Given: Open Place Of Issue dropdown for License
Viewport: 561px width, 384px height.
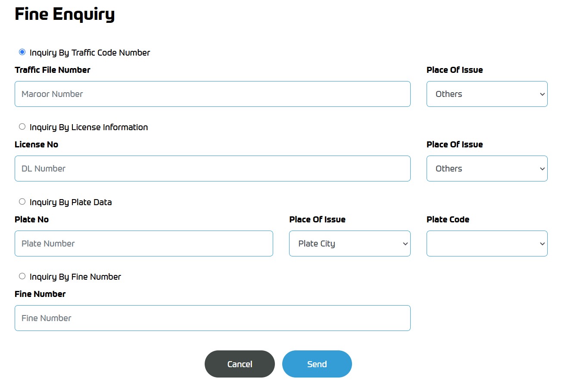Looking at the screenshot, I should click(x=487, y=169).
